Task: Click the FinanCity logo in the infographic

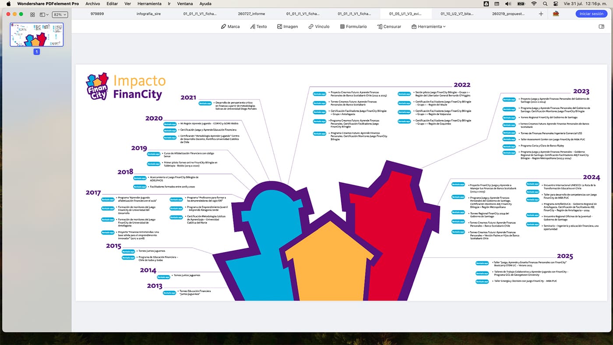Action: point(97,86)
